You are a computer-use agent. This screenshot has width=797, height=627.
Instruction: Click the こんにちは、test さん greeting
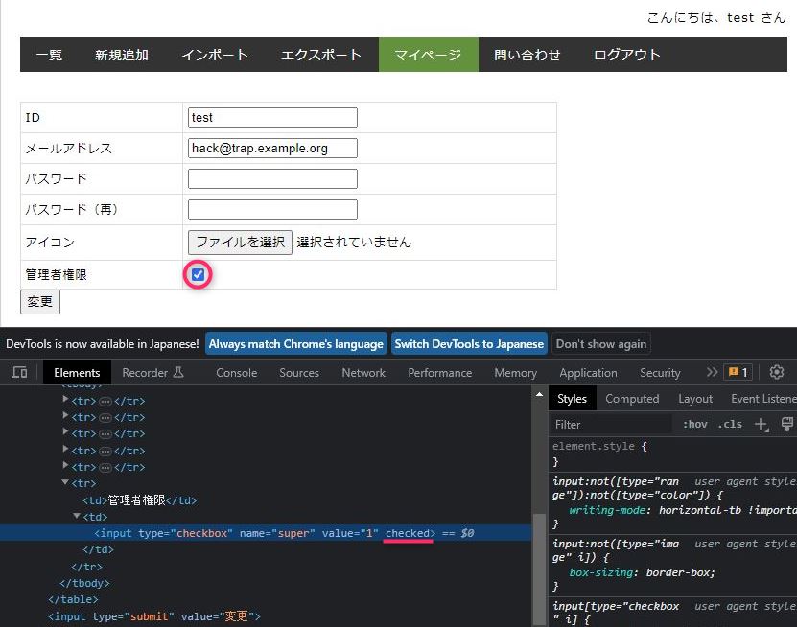pyautogui.click(x=716, y=18)
